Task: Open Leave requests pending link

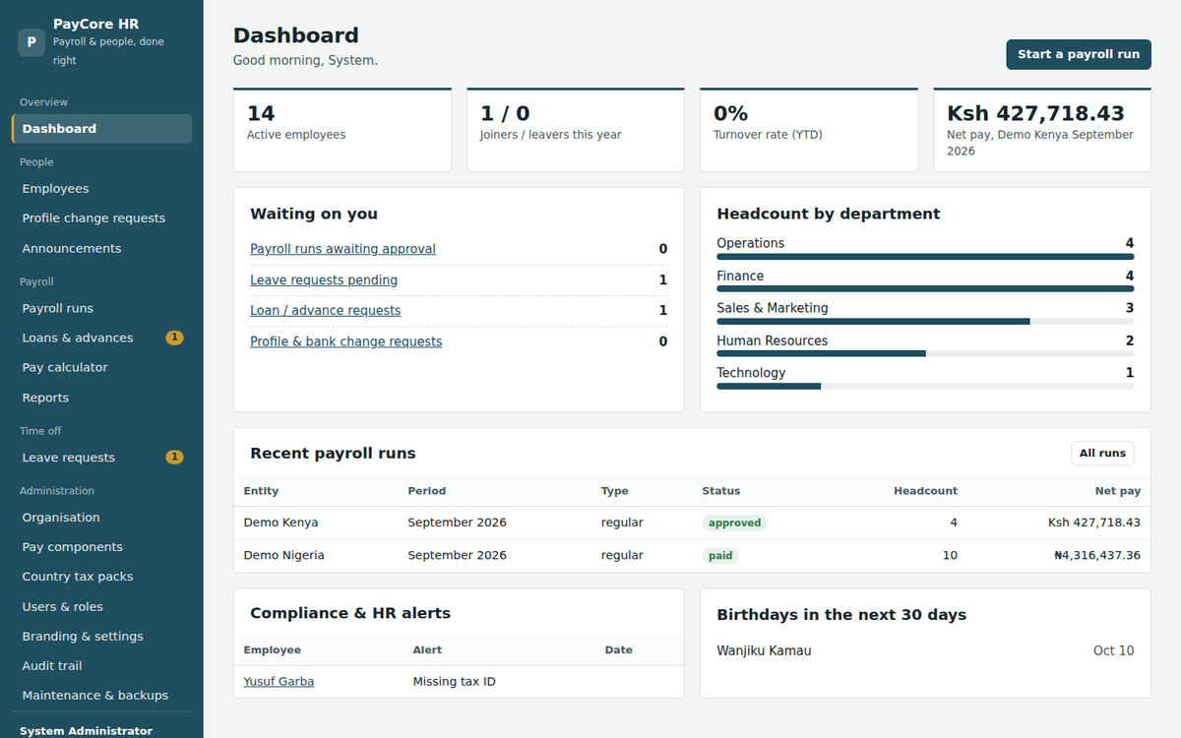Action: click(324, 280)
